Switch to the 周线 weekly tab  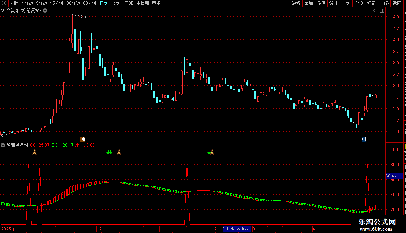click(116, 3)
